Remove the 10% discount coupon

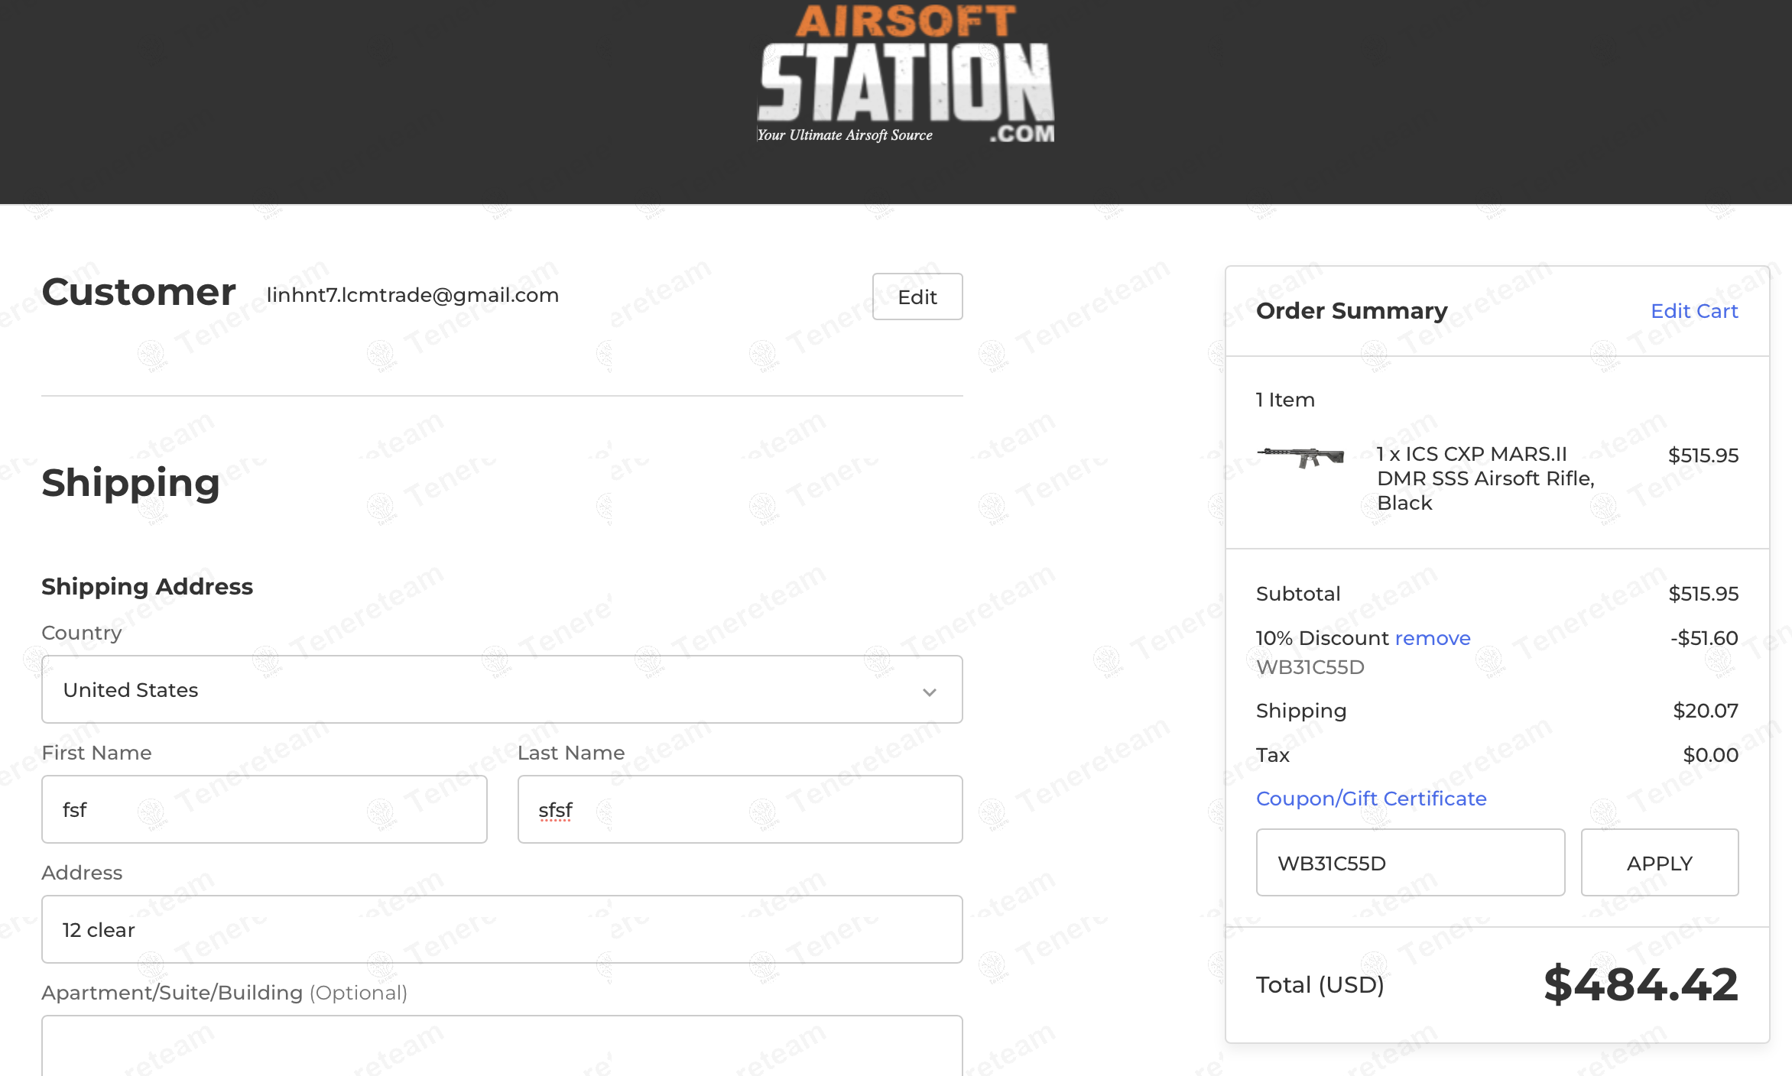click(1432, 638)
